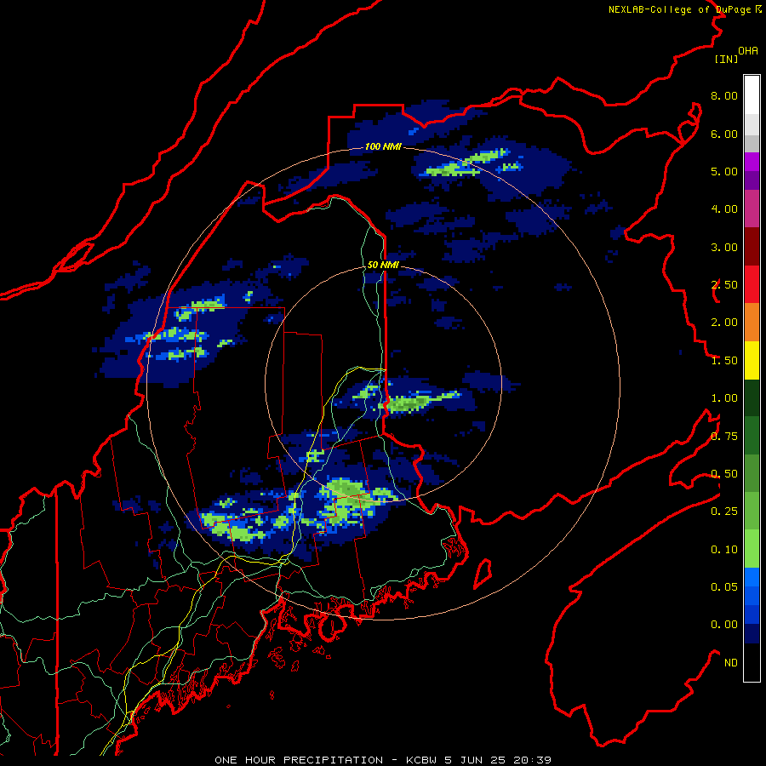Select the 4.00 legend value
This screenshot has width=766, height=766.
[x=724, y=209]
